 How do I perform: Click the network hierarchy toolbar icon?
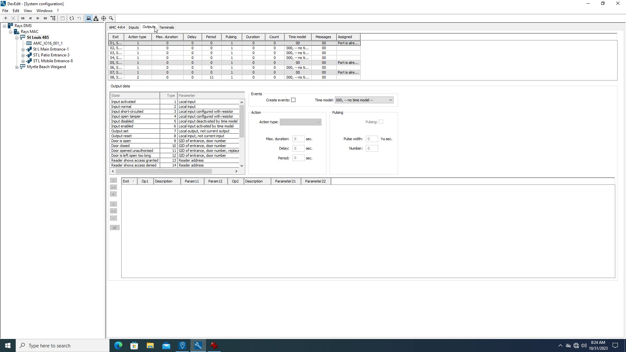click(96, 18)
